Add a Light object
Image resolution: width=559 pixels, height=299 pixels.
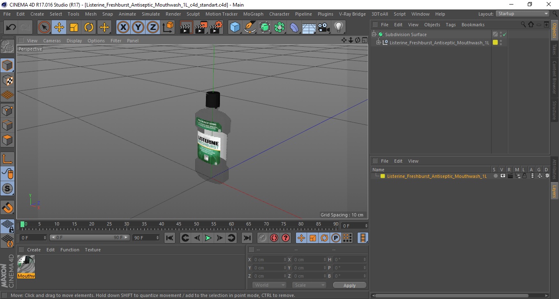point(338,28)
